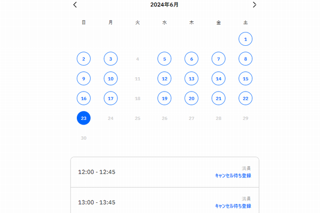Choose the 14th in the calendar
320x213 pixels.
tap(218, 79)
